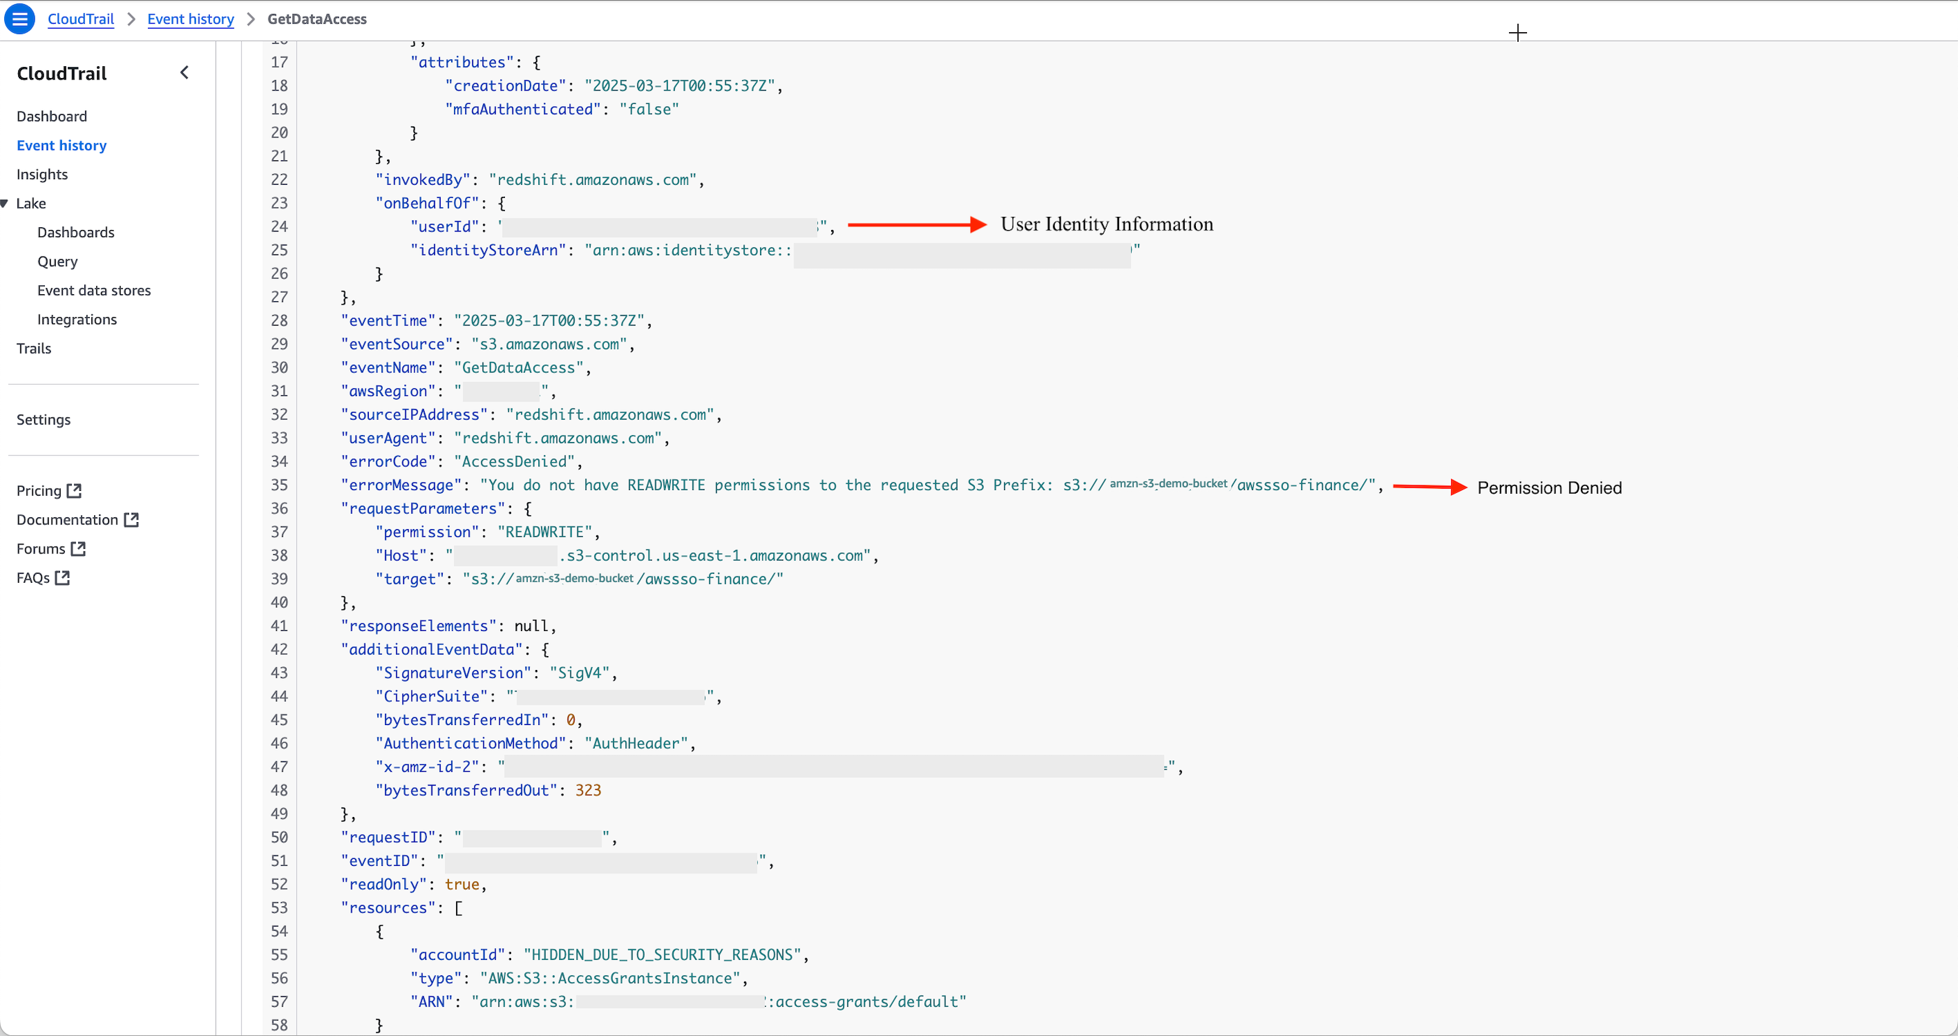This screenshot has width=1958, height=1036.
Task: Click the "awsRegion" key on line 31
Action: [388, 391]
